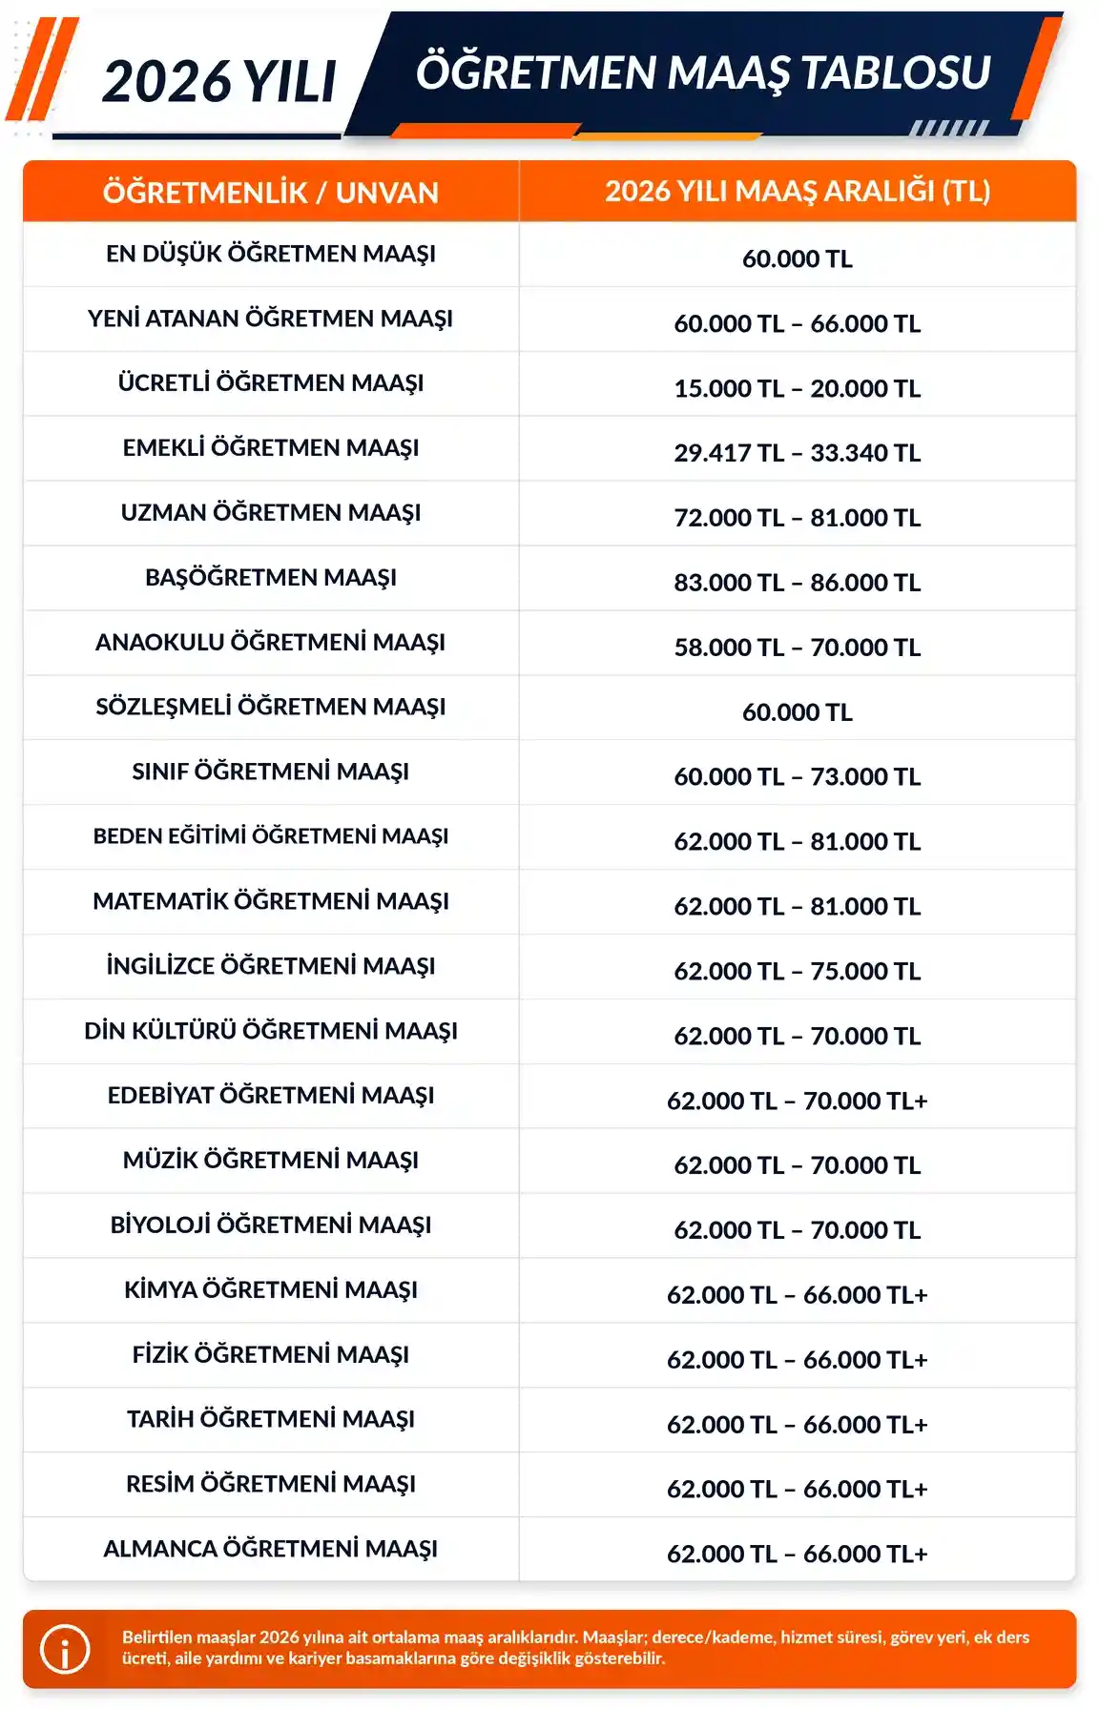Image resolution: width=1099 pixels, height=1709 pixels.
Task: Select the YENİ ATANAN ÖĞRETMEN MAAŞI row label
Action: coord(271,319)
